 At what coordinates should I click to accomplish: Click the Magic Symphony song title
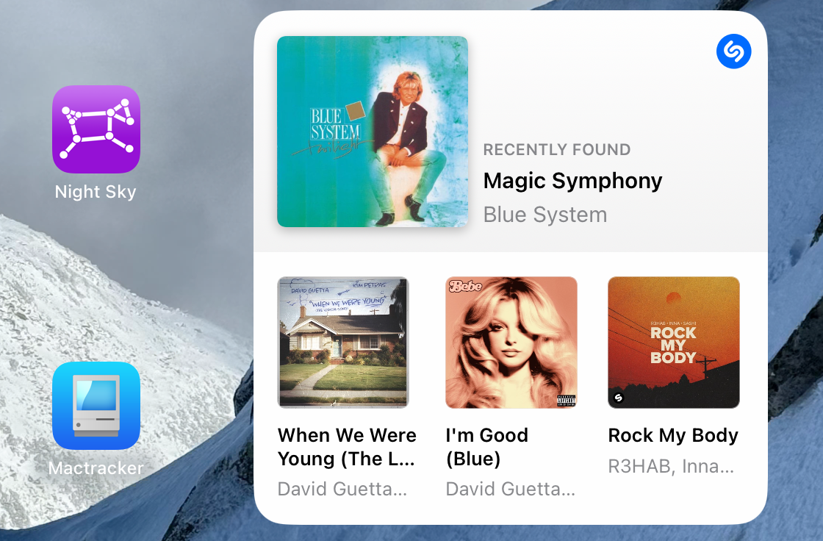pos(572,181)
